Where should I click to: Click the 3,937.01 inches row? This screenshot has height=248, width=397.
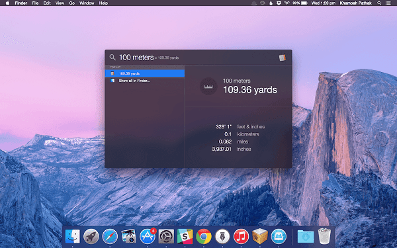tap(232, 149)
